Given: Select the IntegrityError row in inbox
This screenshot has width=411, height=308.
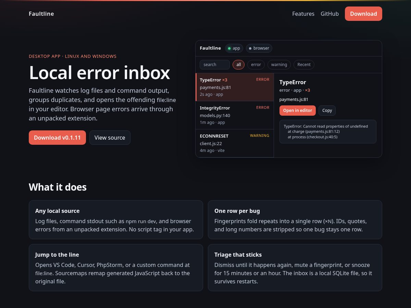Looking at the screenshot, I should (235, 115).
